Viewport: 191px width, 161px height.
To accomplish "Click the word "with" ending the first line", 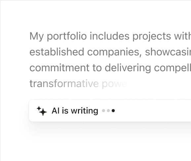I will pos(183,36).
